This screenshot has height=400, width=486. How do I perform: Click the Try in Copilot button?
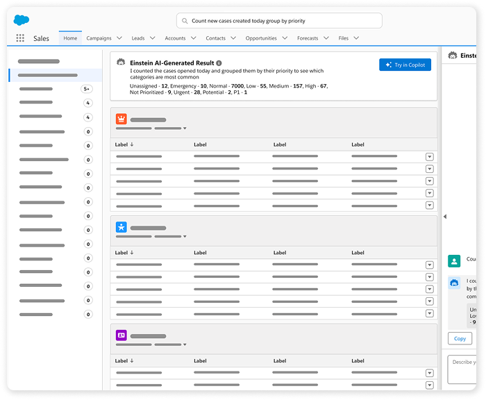405,65
